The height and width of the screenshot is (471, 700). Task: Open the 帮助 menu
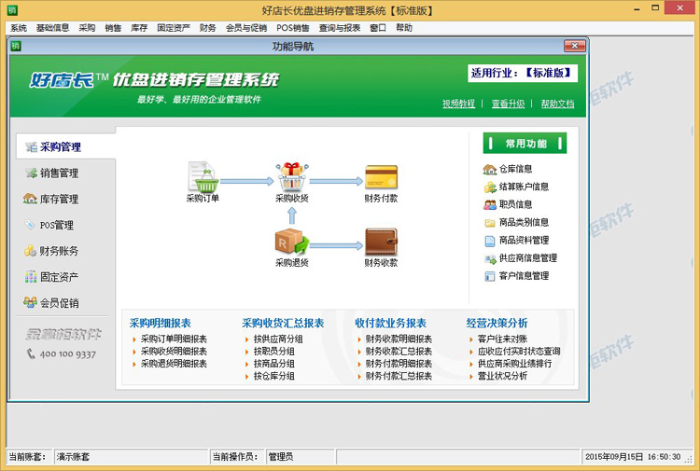click(404, 28)
